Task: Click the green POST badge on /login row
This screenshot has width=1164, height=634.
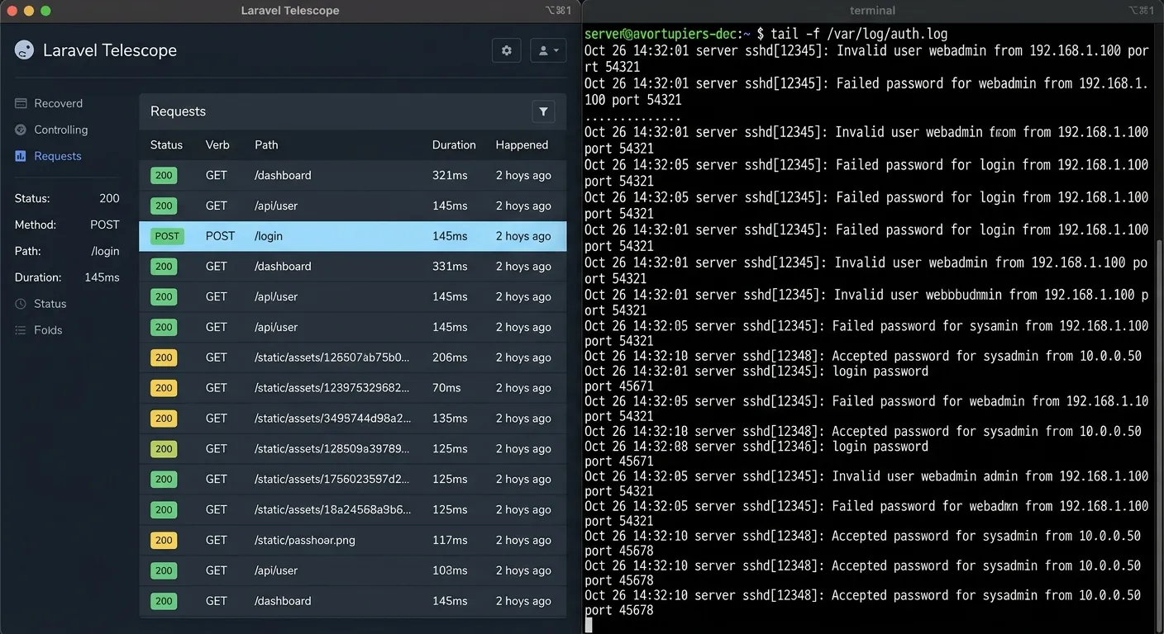Action: pyautogui.click(x=167, y=236)
